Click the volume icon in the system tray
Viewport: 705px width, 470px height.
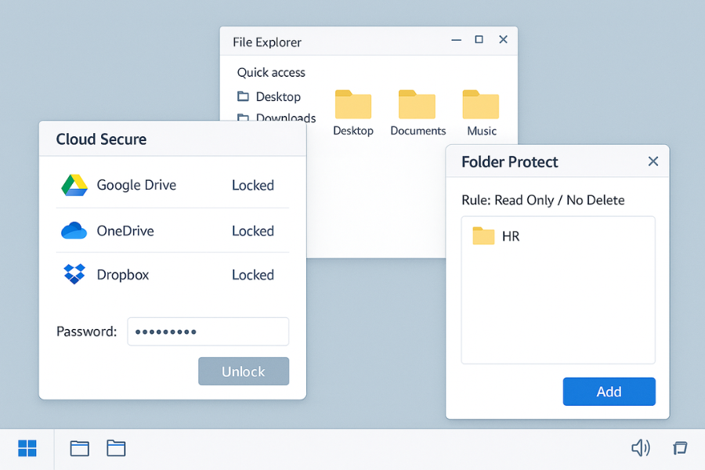641,447
